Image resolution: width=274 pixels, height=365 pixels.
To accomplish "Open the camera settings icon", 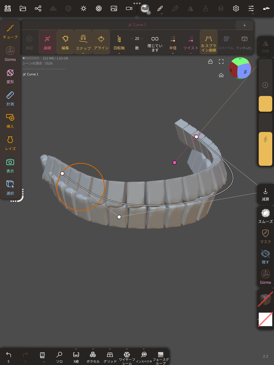I will pos(129,8).
